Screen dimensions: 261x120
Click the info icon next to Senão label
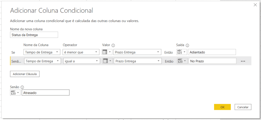(x=23, y=87)
